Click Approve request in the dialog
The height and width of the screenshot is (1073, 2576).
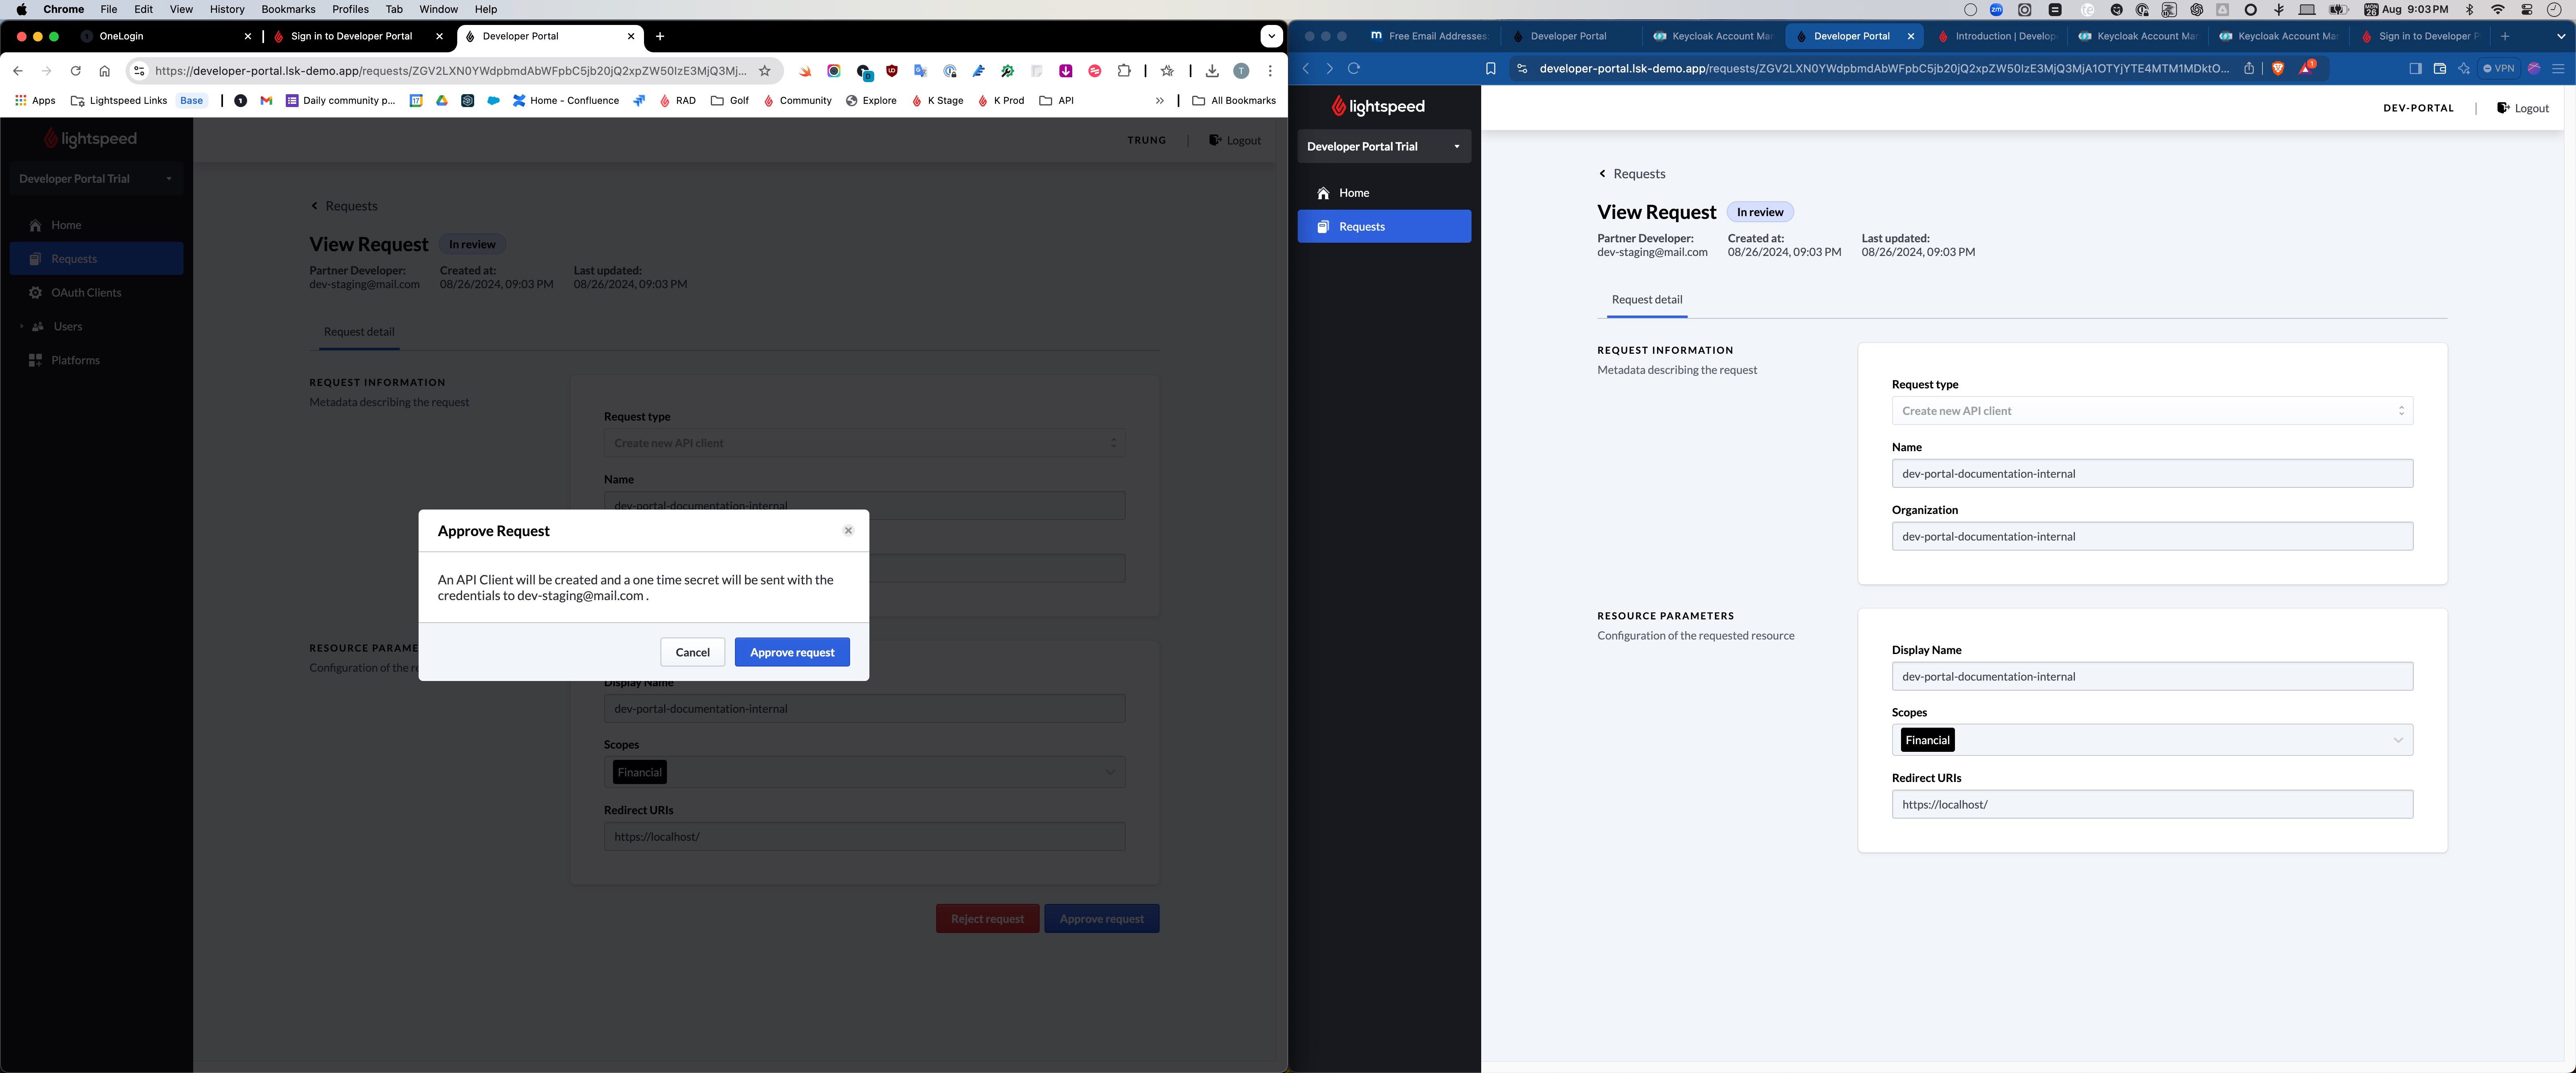tap(792, 652)
